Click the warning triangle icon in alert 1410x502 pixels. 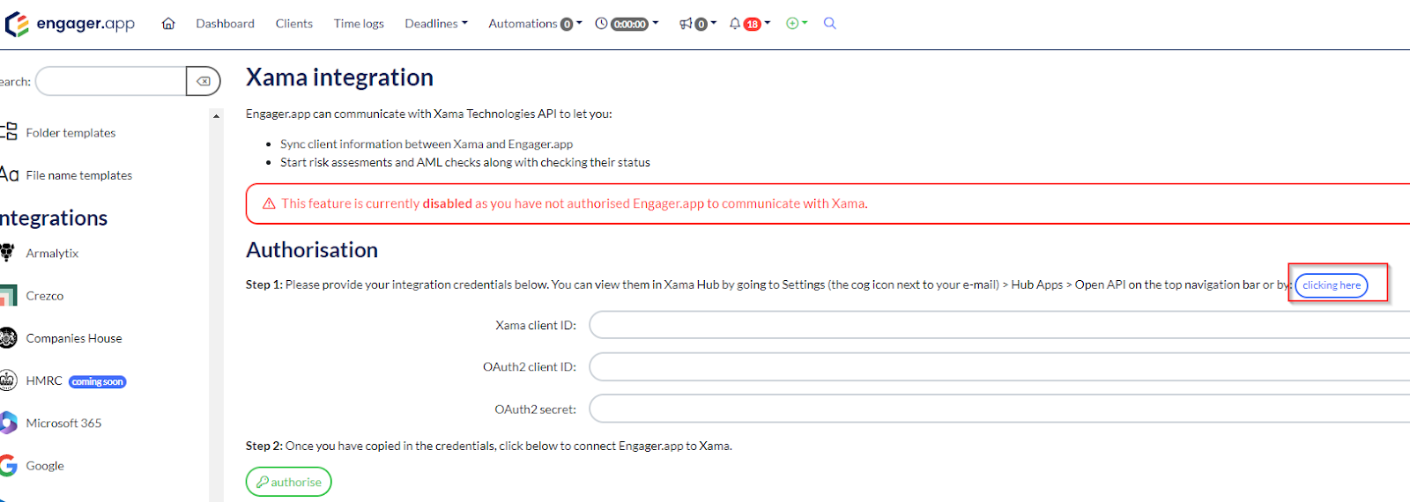pyautogui.click(x=270, y=203)
